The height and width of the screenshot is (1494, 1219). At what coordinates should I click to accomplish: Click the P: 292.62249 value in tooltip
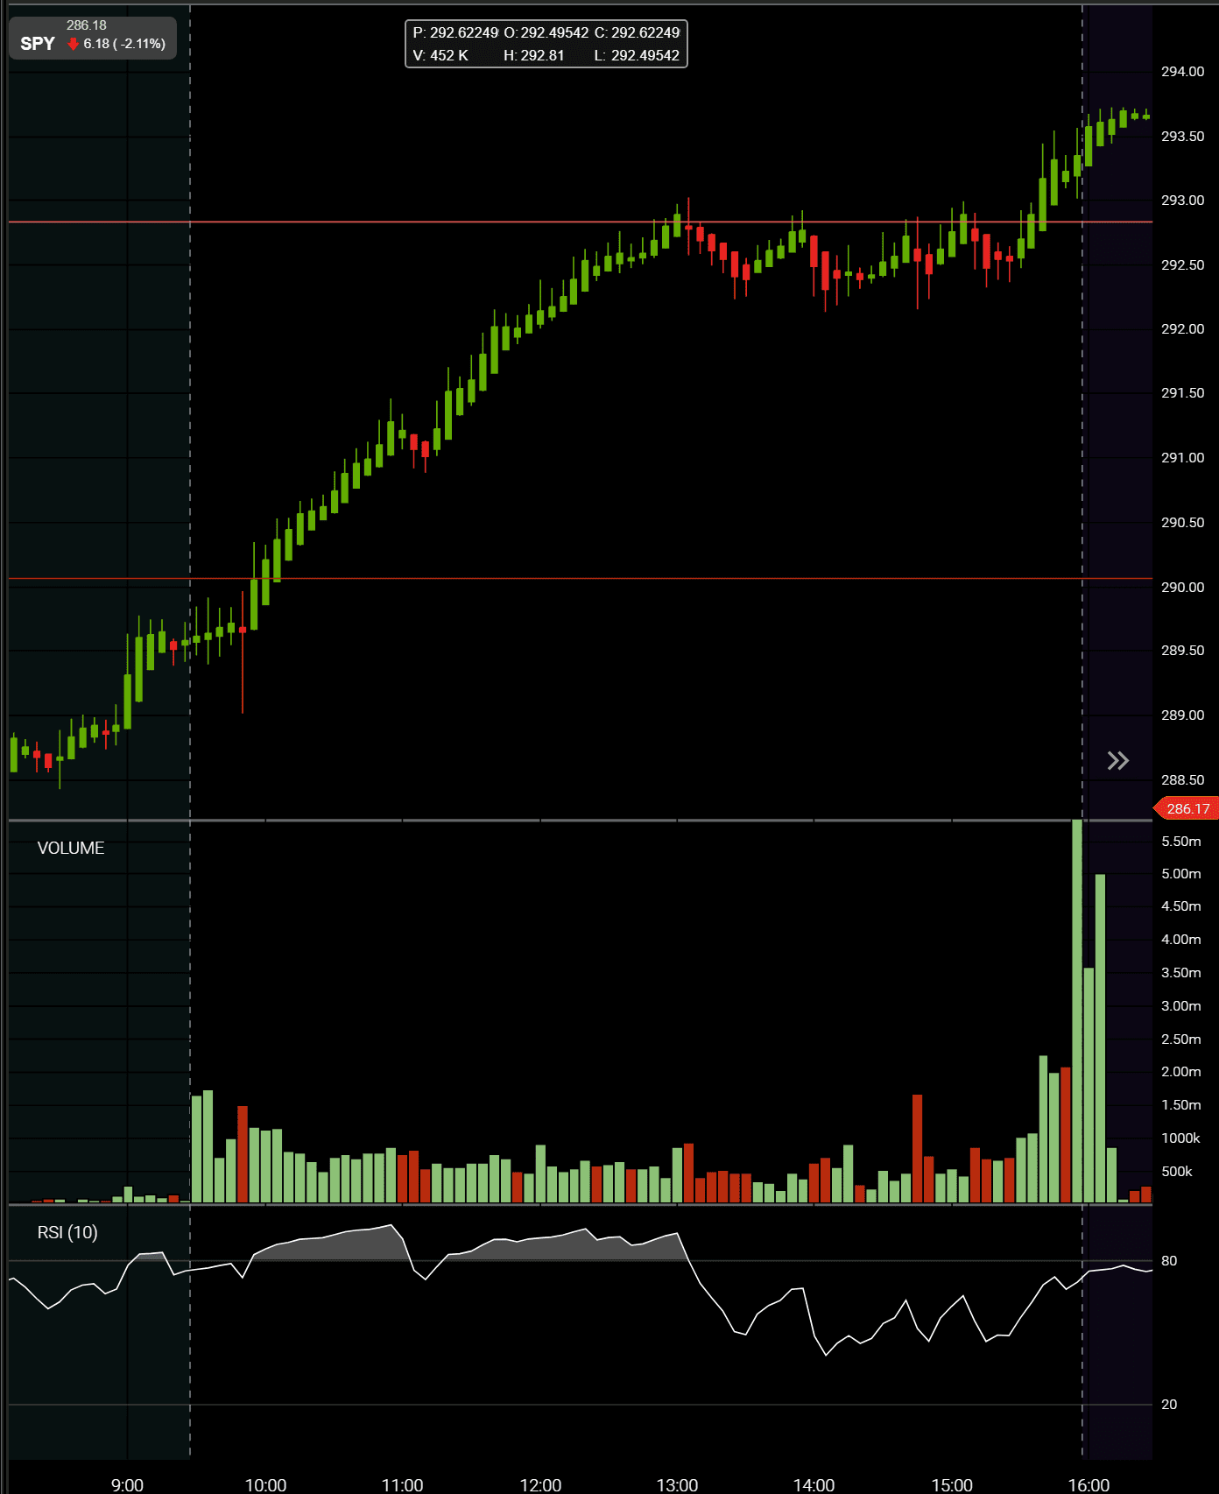tap(455, 32)
